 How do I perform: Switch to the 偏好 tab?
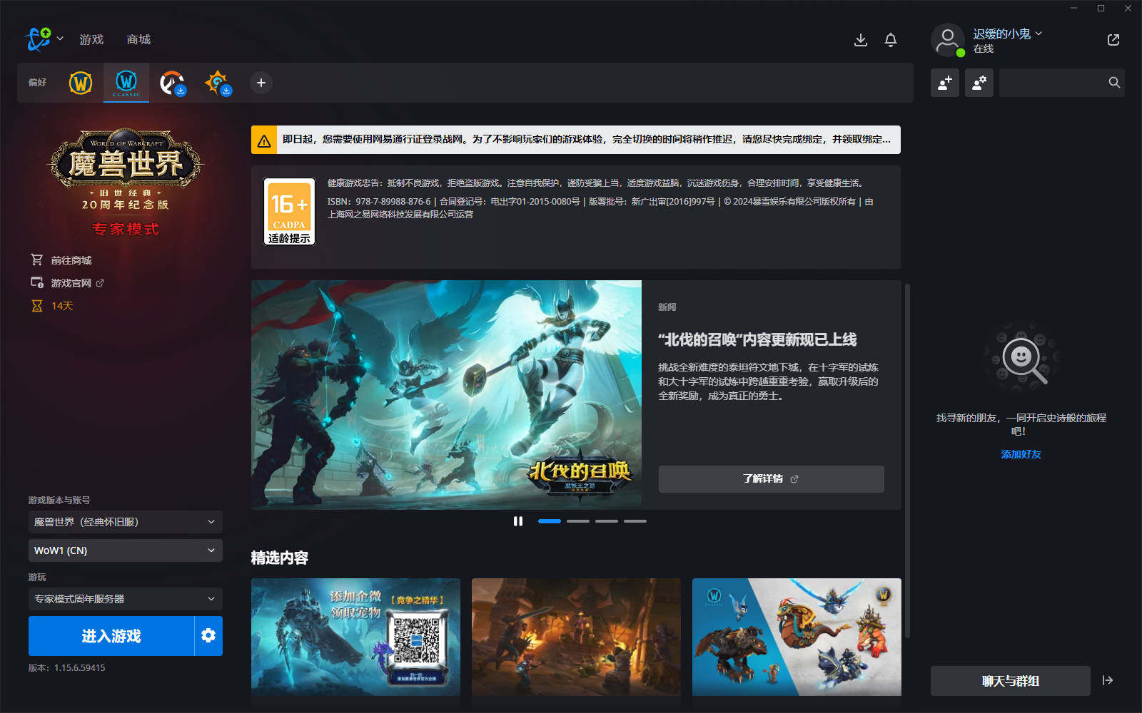coord(38,83)
